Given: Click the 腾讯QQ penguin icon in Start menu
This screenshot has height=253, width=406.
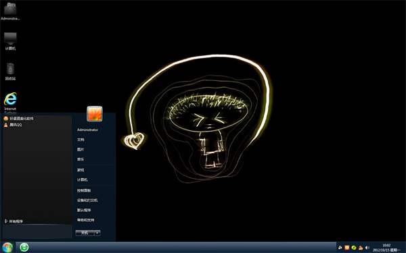Looking at the screenshot, I should pyautogui.click(x=6, y=125).
